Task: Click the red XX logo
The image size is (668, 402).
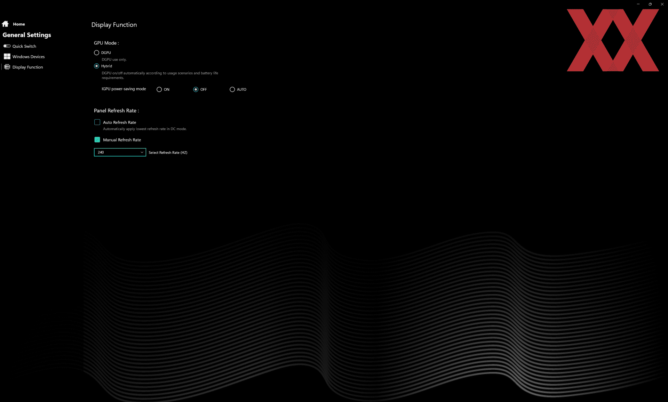Action: click(x=612, y=40)
